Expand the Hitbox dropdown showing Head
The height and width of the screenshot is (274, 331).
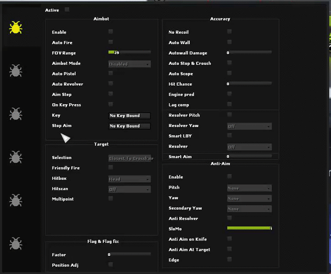coord(129,179)
